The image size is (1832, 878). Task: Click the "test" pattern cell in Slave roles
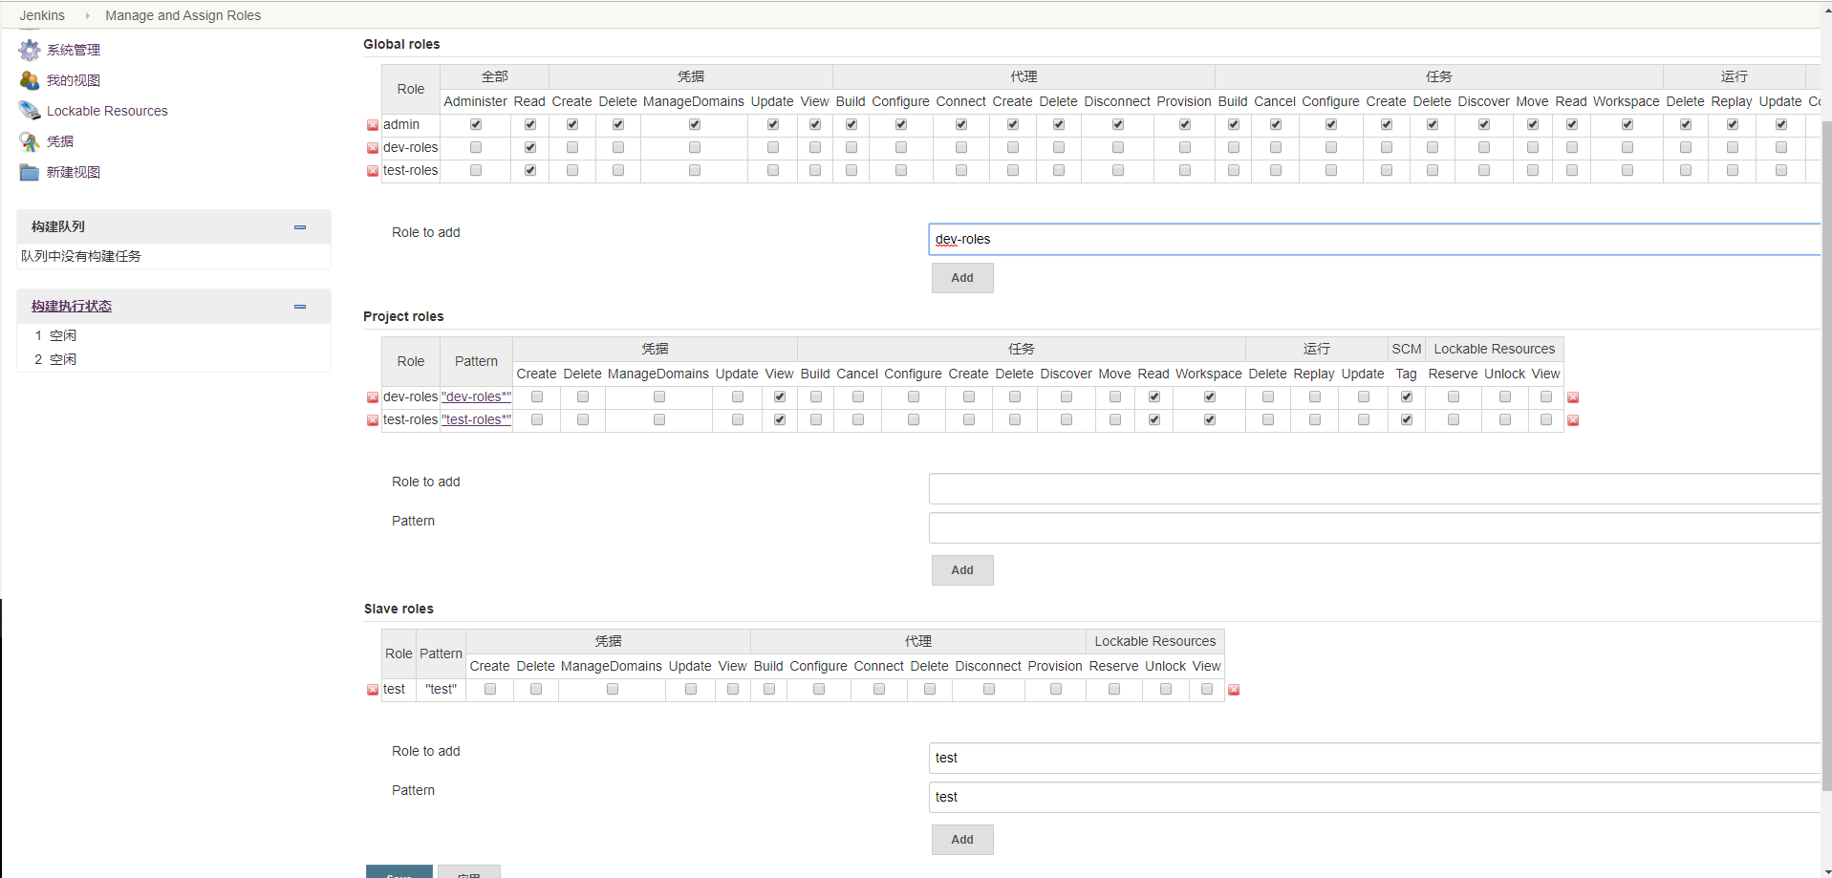pos(441,689)
